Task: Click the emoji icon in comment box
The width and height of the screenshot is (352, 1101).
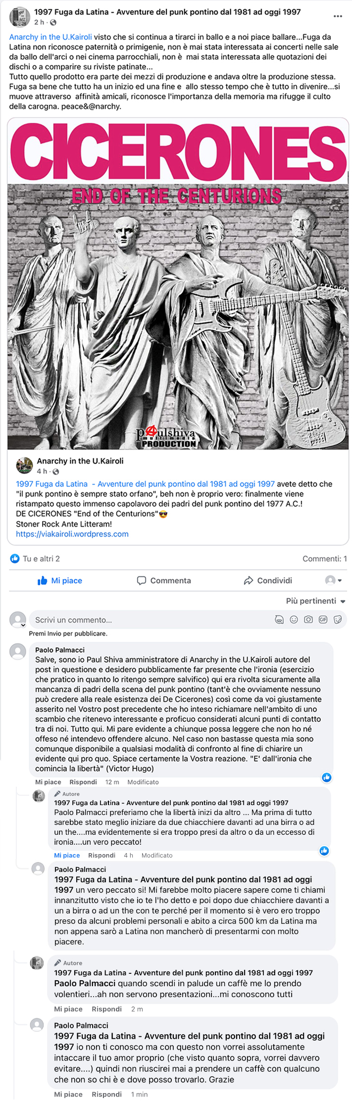Action: tap(294, 620)
